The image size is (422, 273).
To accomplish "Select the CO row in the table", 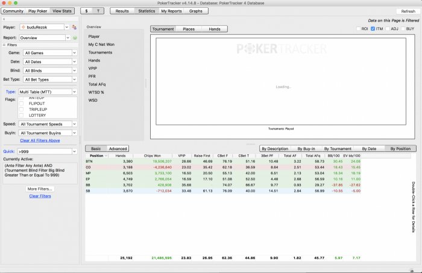I will click(223, 168).
